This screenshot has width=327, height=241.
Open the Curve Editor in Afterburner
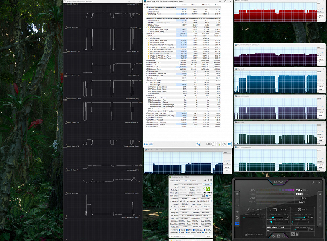tap(254, 234)
